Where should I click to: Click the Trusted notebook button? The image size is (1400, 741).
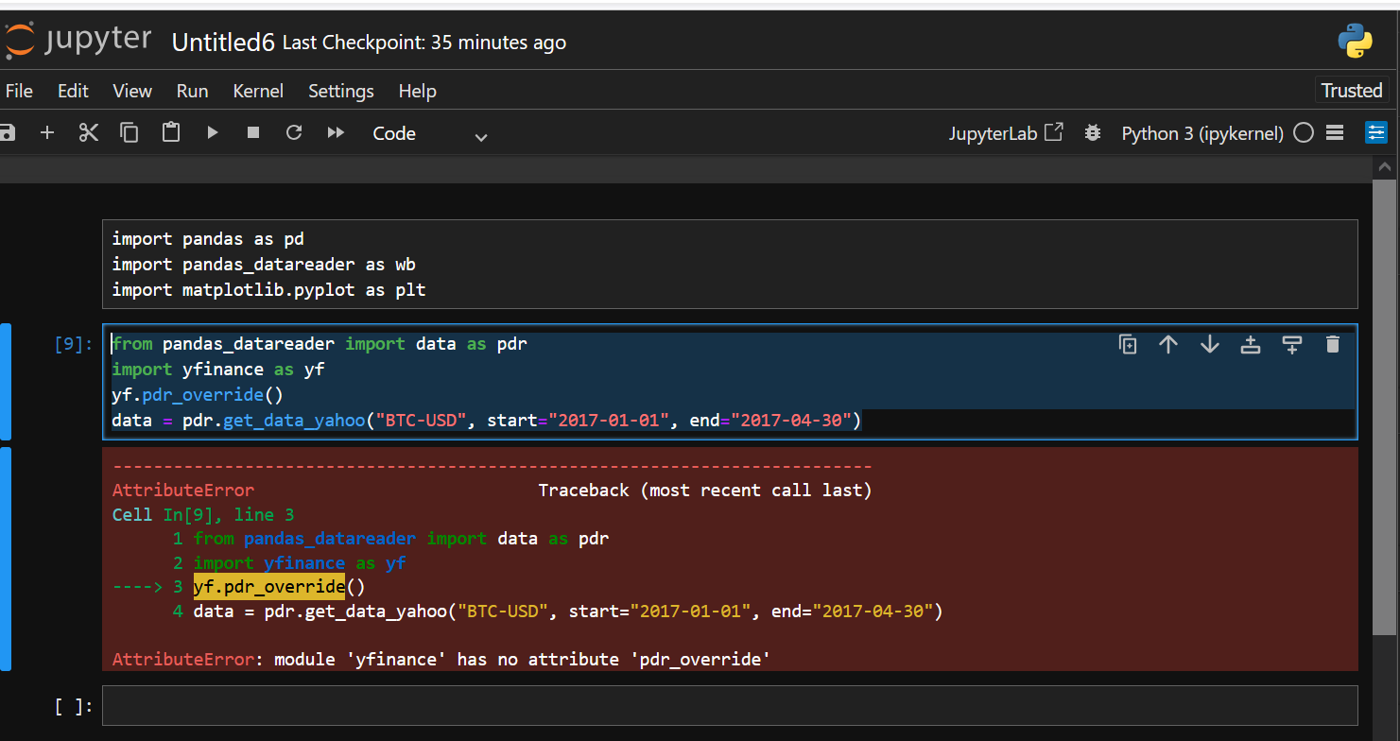[x=1351, y=91]
